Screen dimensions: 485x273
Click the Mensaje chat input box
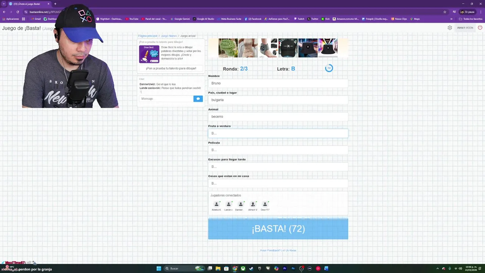(166, 99)
